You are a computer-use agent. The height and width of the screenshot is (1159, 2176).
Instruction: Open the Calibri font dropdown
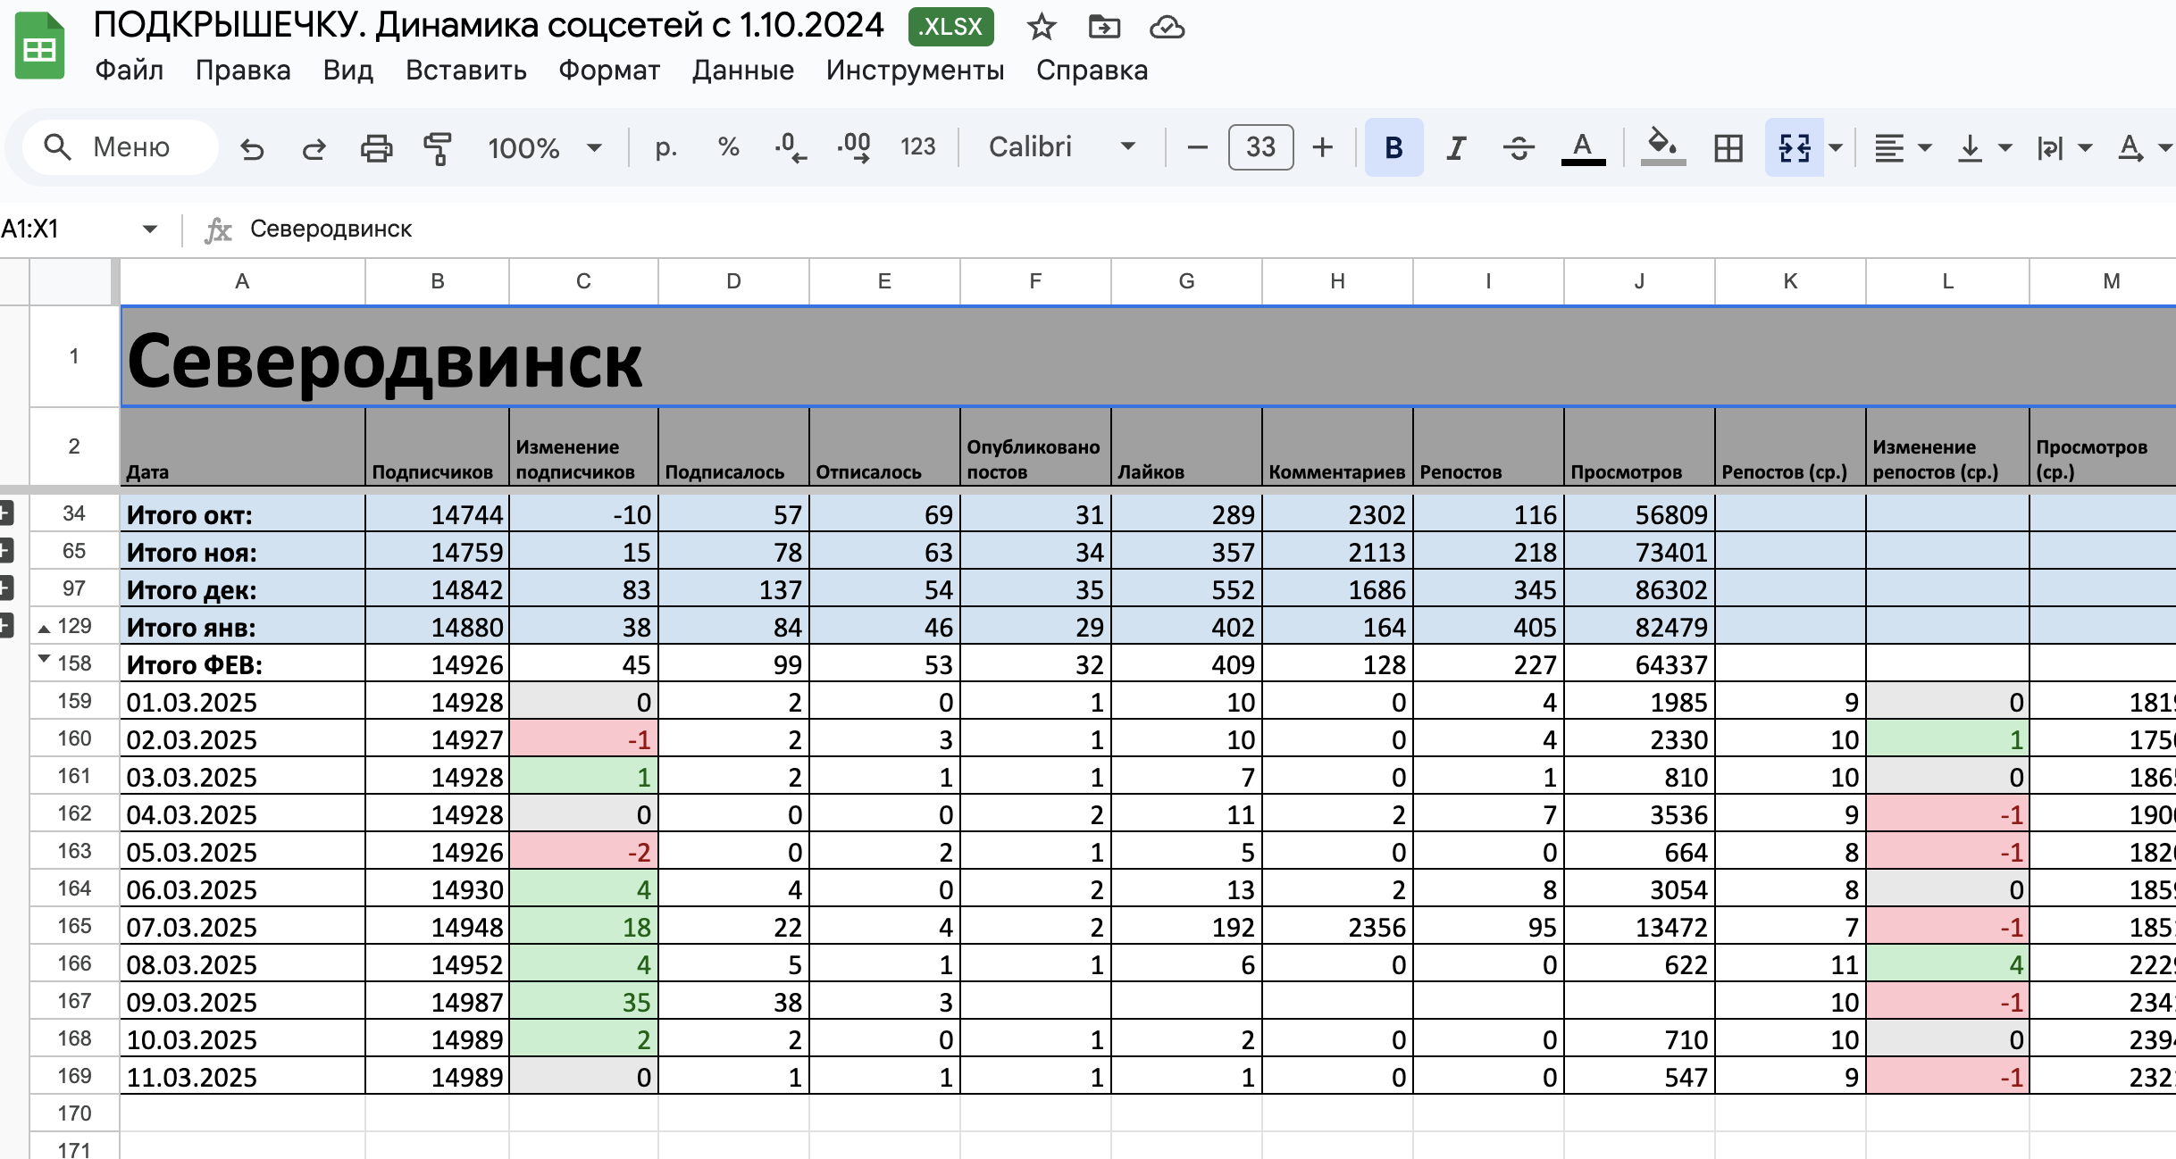pyautogui.click(x=1061, y=147)
